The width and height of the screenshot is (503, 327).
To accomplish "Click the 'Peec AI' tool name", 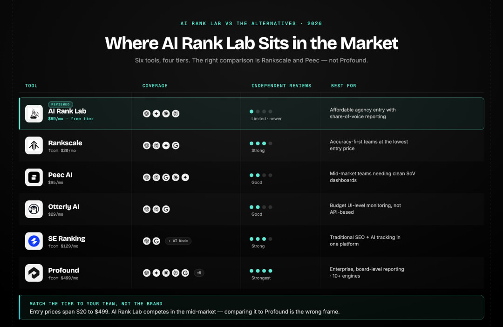I will [60, 175].
